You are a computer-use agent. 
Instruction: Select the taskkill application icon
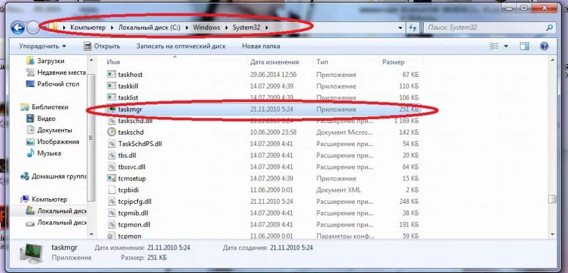point(111,86)
